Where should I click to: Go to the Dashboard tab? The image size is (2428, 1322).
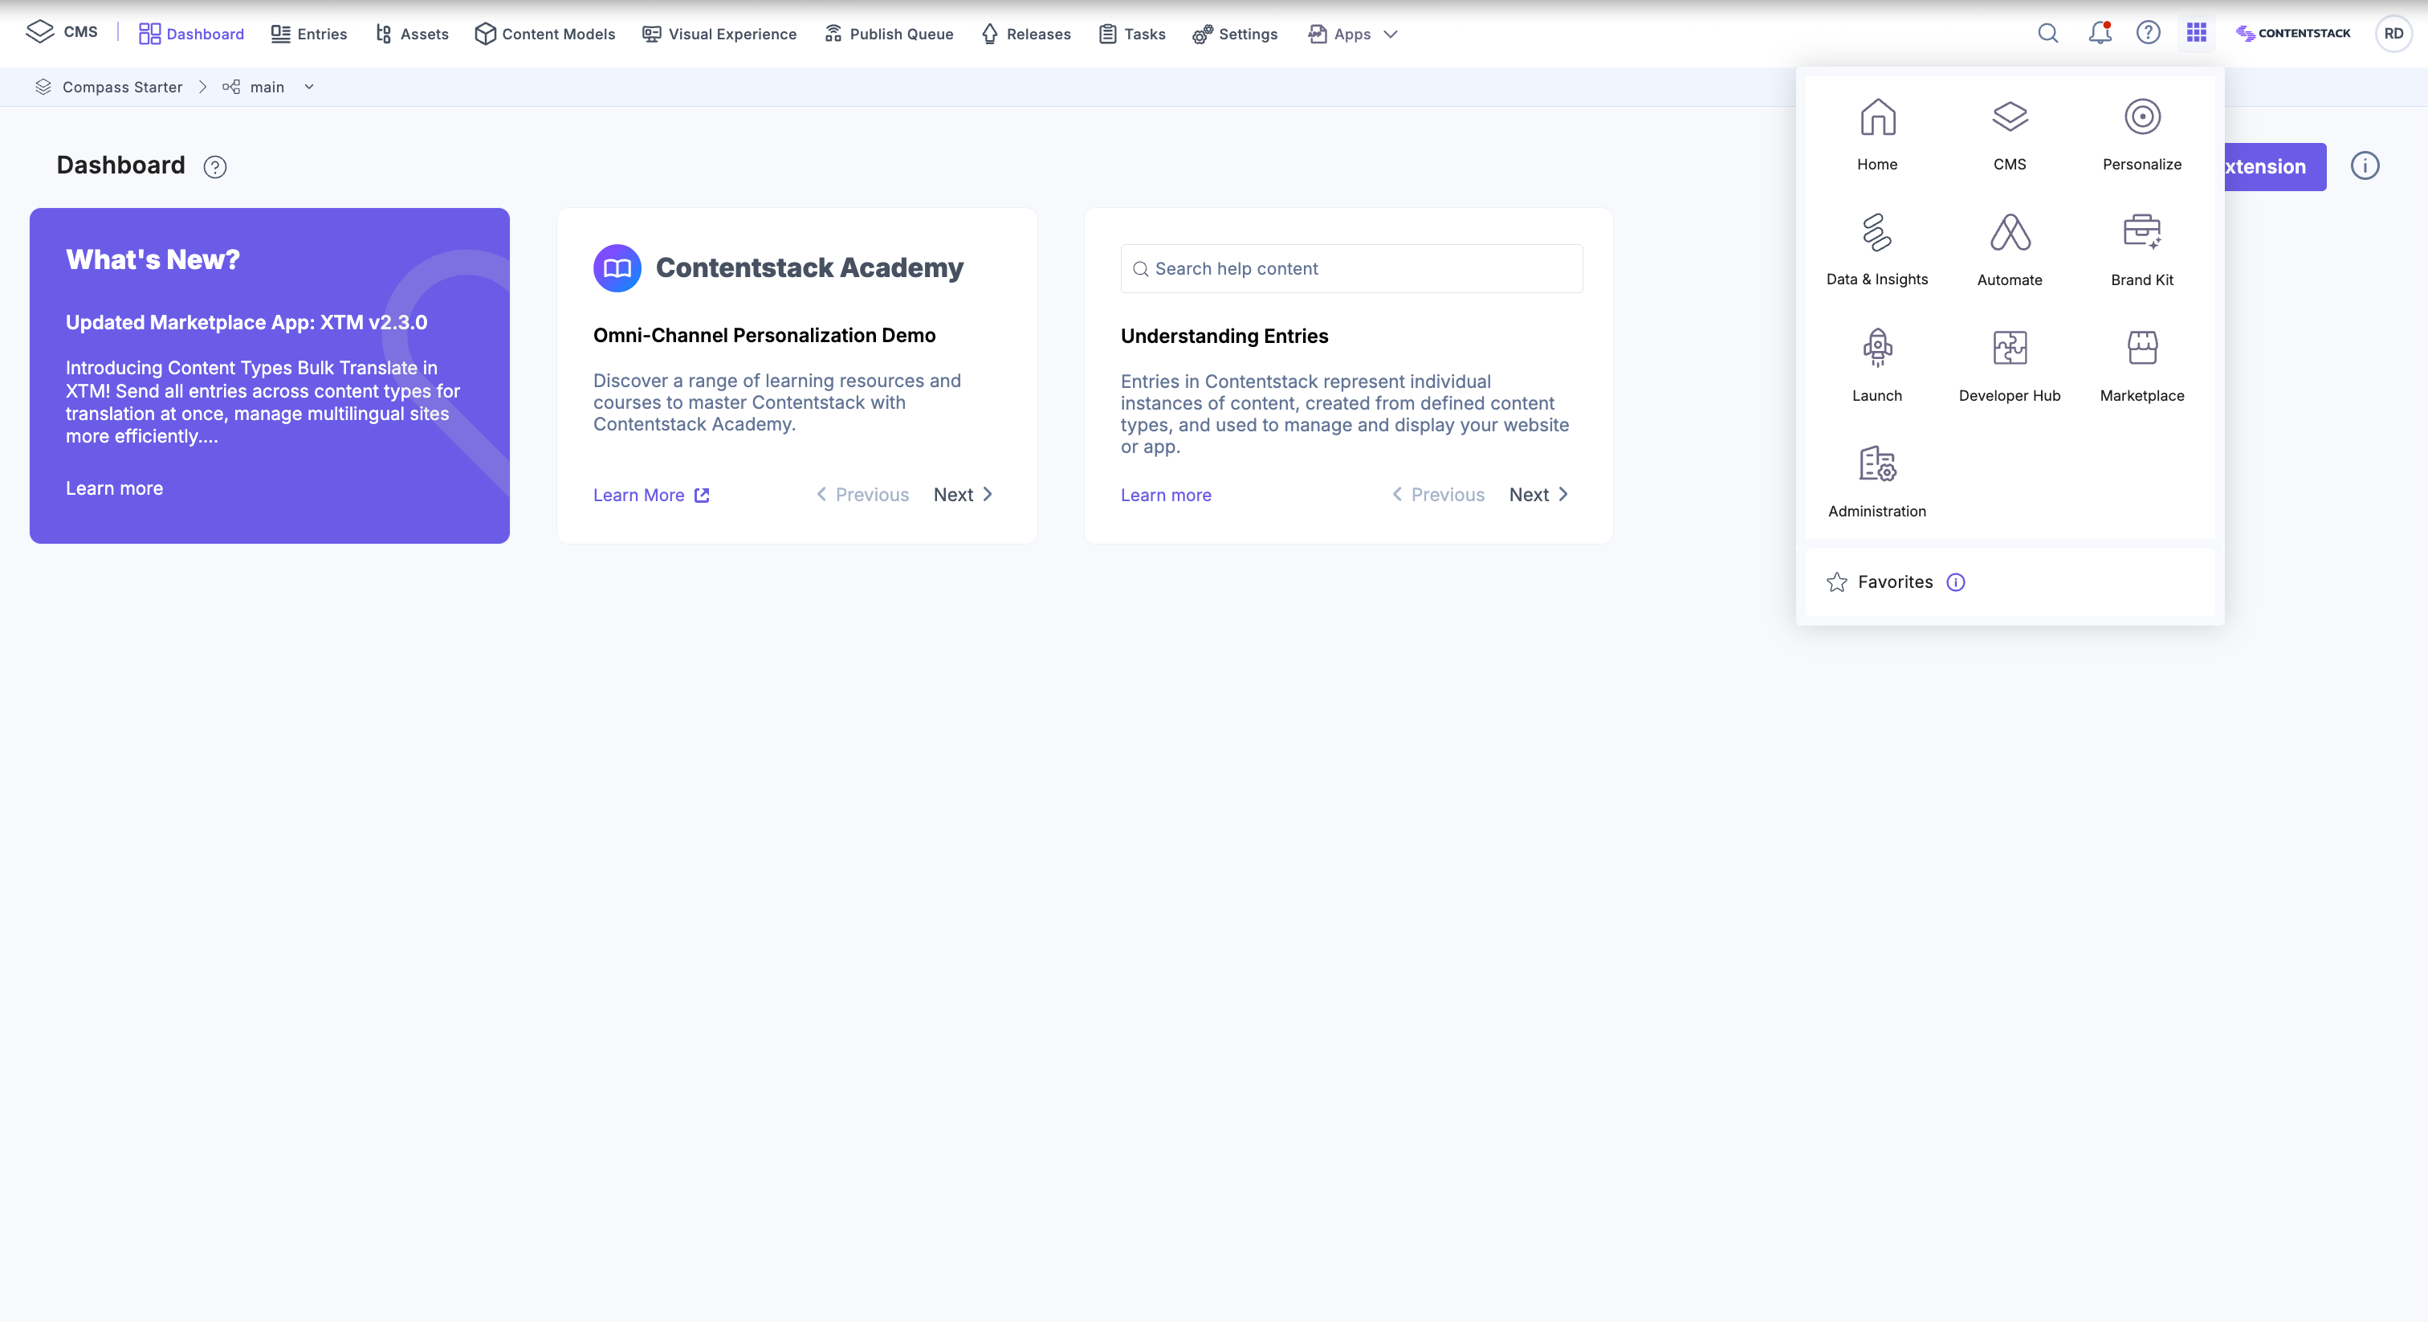click(x=191, y=34)
